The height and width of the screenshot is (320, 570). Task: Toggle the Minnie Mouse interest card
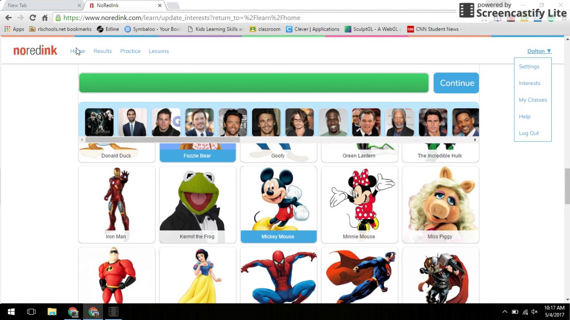pyautogui.click(x=360, y=204)
